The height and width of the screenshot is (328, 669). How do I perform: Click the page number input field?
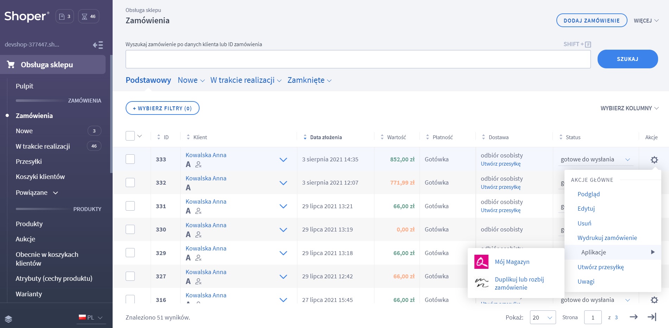point(593,317)
